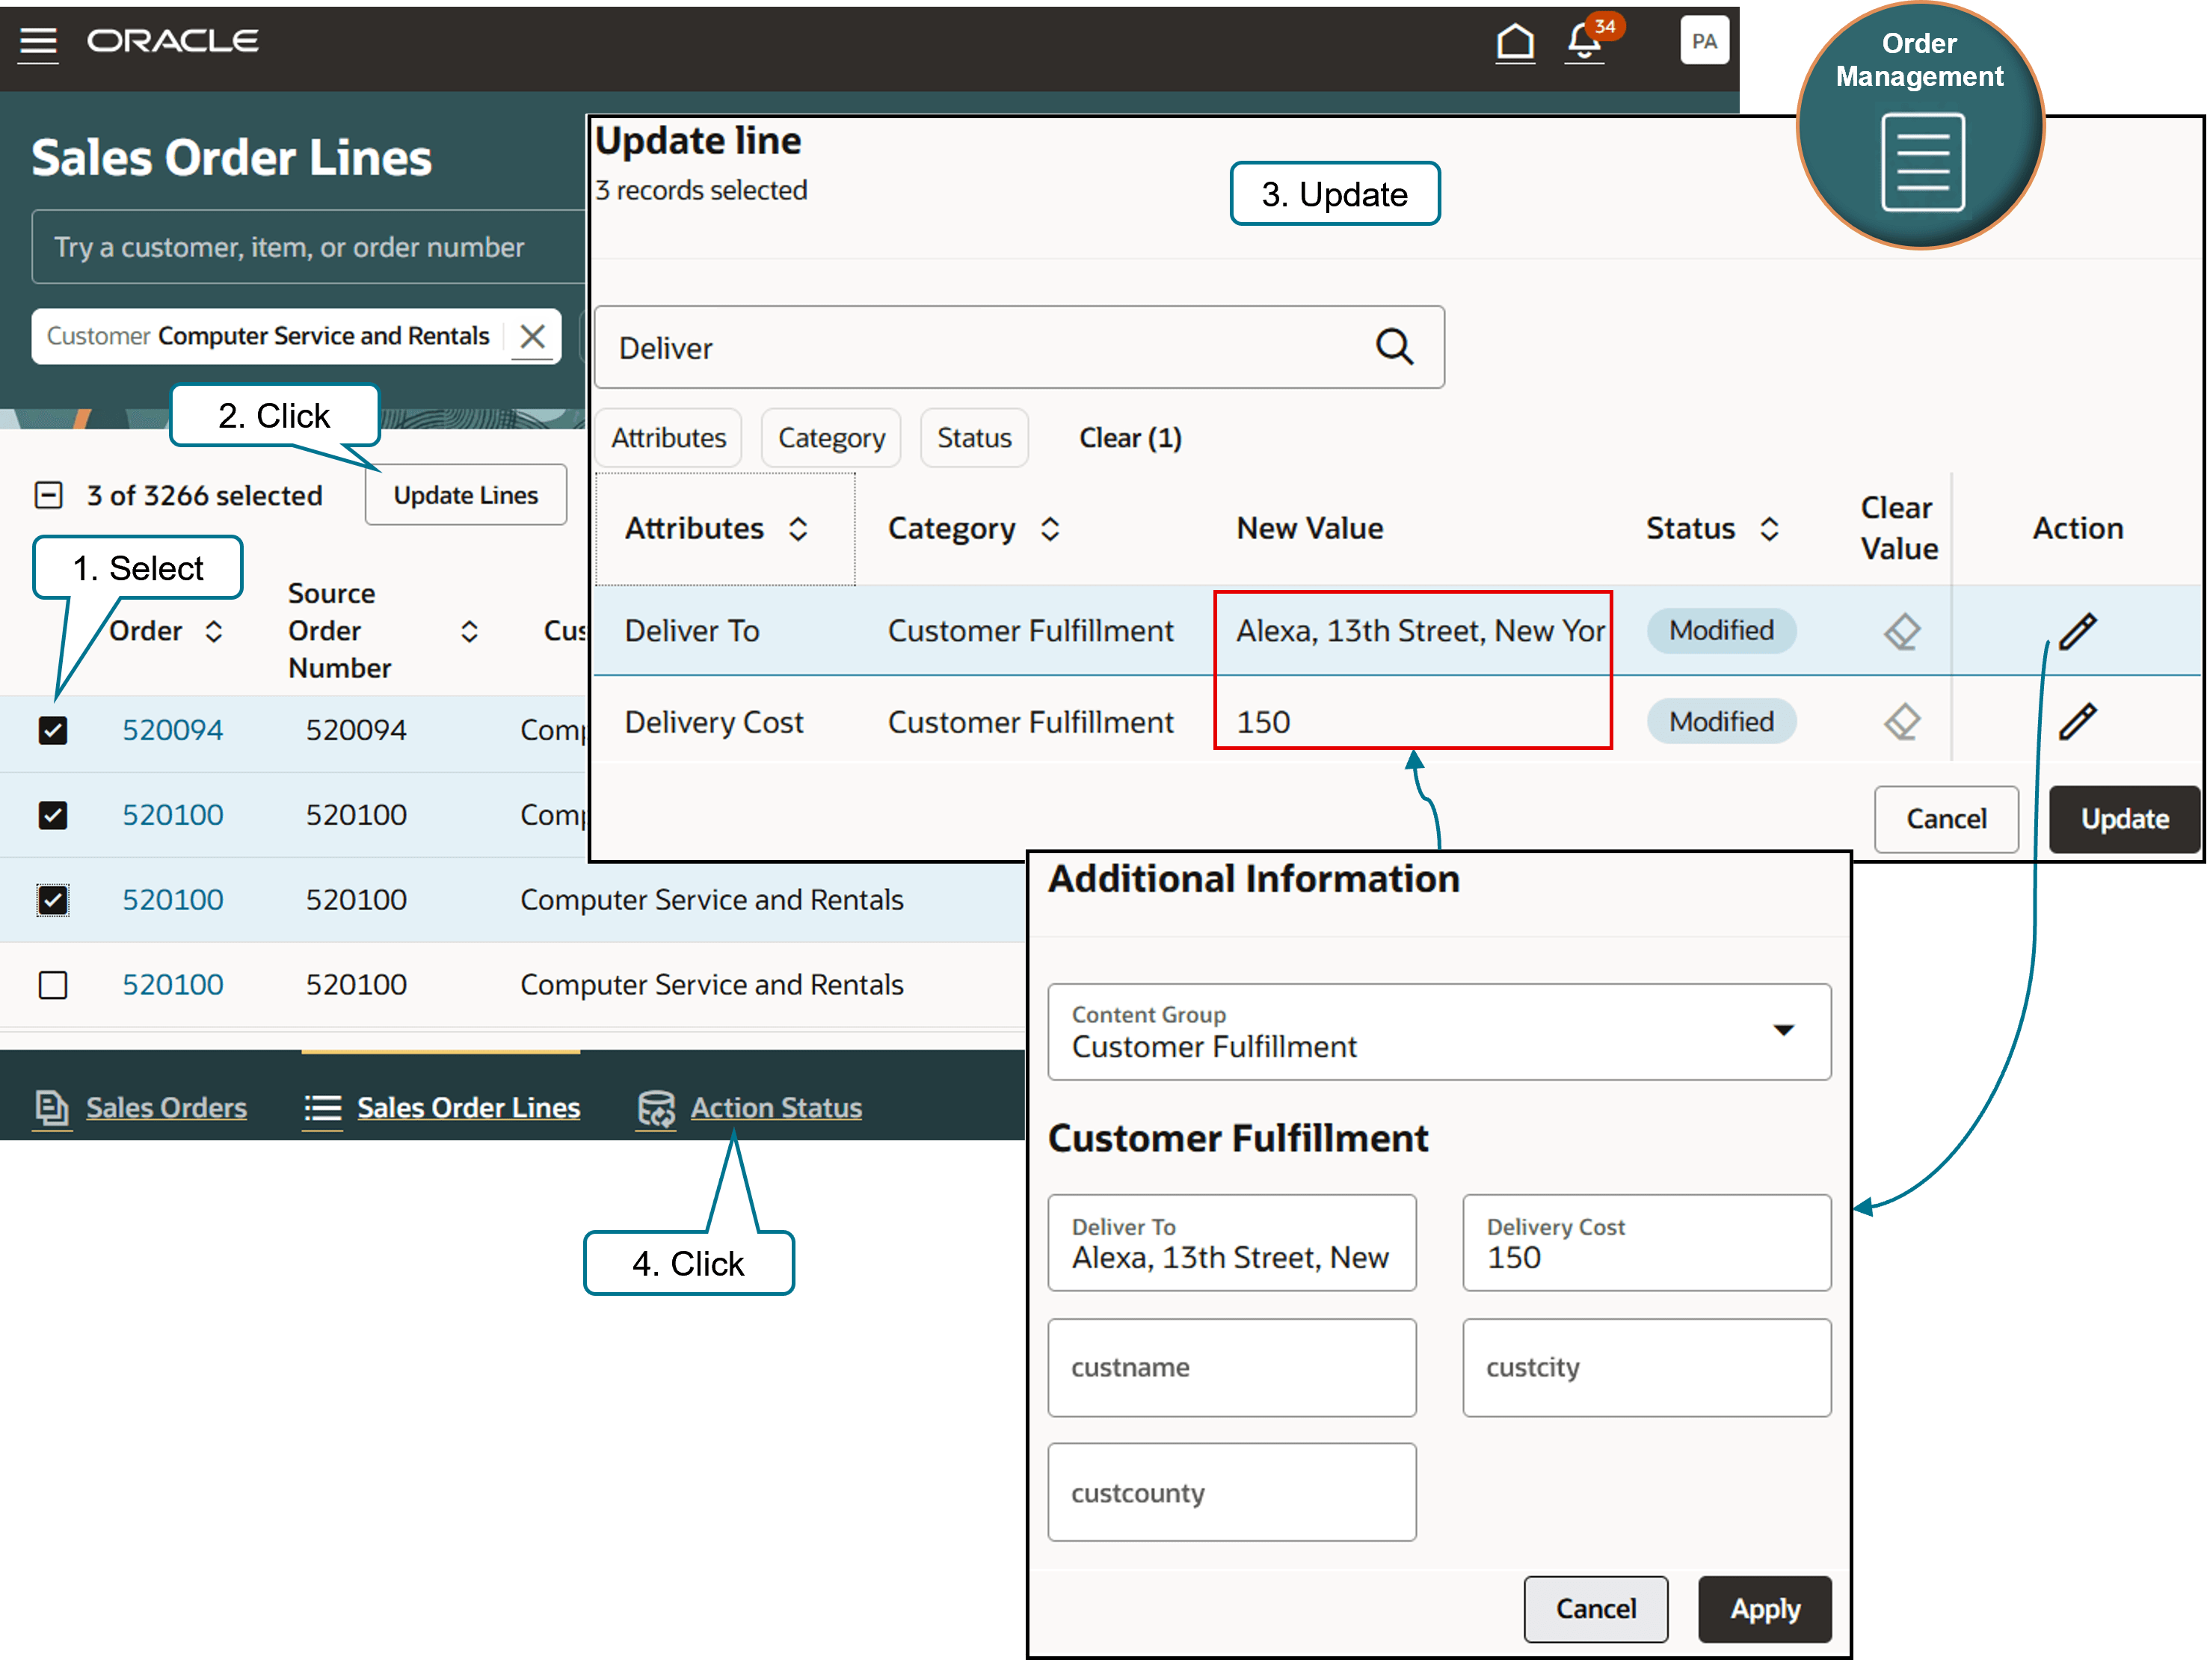Sort by Source Order Number column
Image resolution: width=2207 pixels, height=1660 pixels.
pos(469,631)
